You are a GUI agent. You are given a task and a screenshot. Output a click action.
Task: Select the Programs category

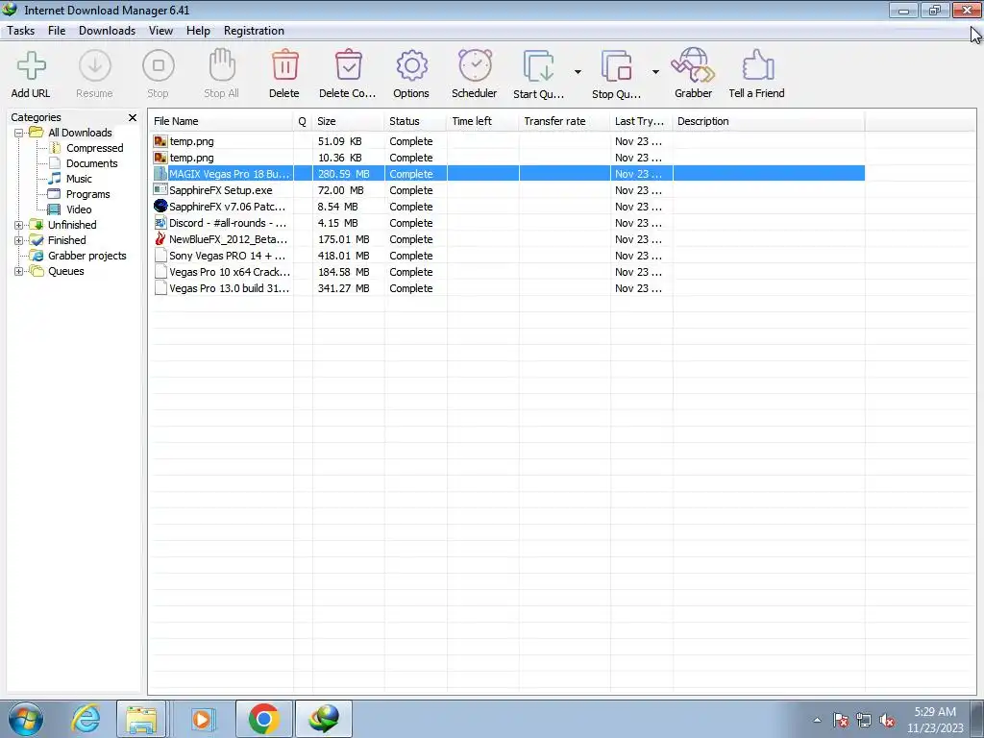tap(87, 194)
